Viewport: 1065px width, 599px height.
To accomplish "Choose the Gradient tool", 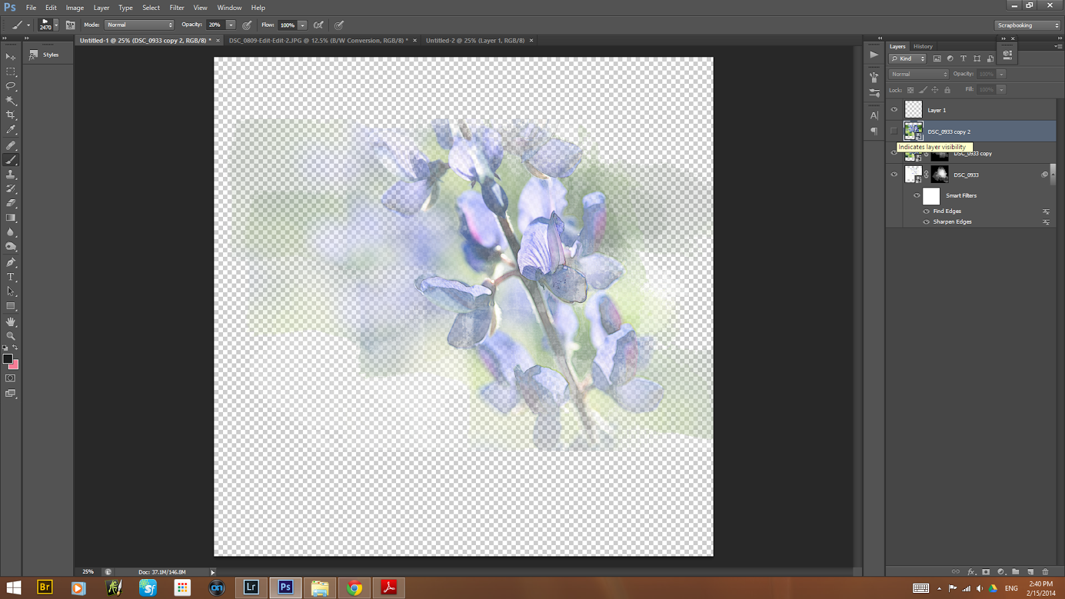I will click(11, 218).
